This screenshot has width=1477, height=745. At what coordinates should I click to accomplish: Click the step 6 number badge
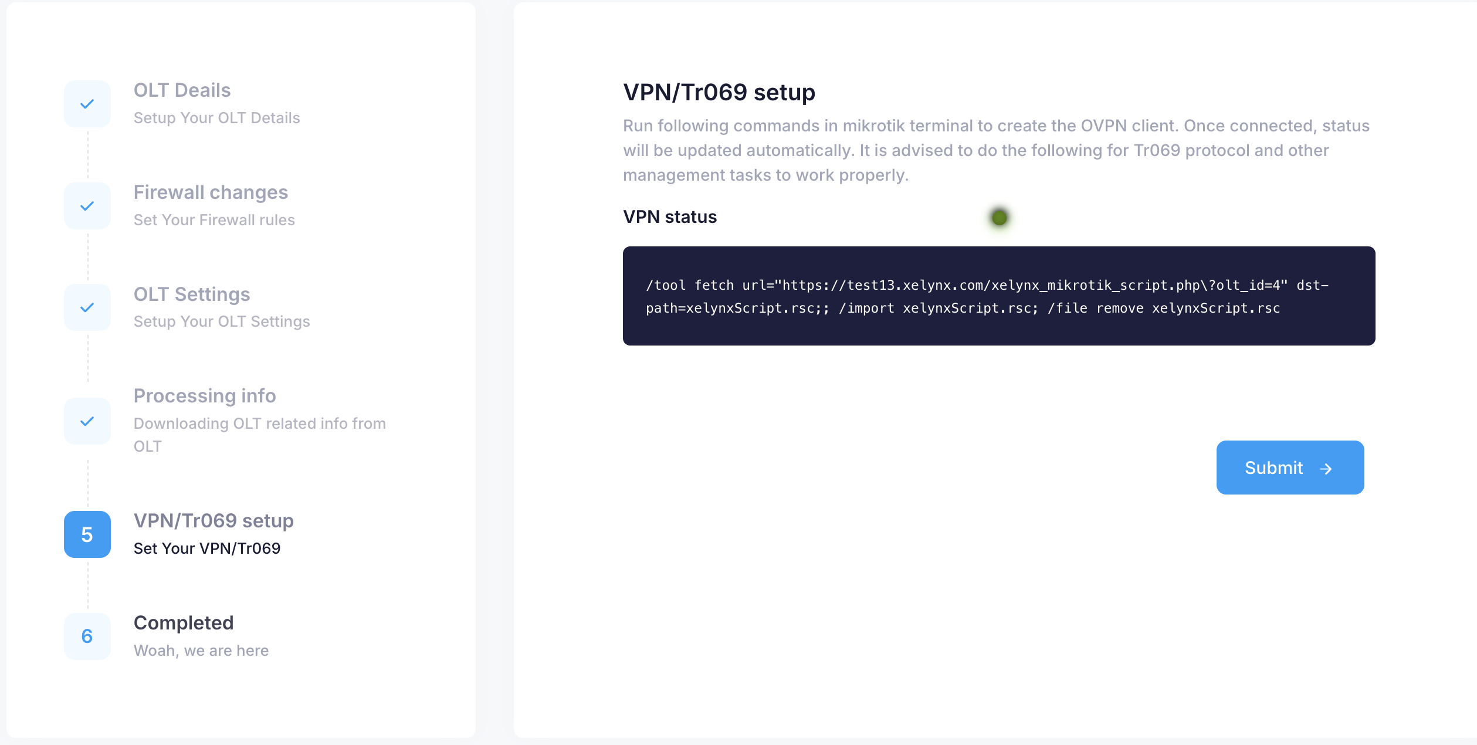pyautogui.click(x=87, y=636)
